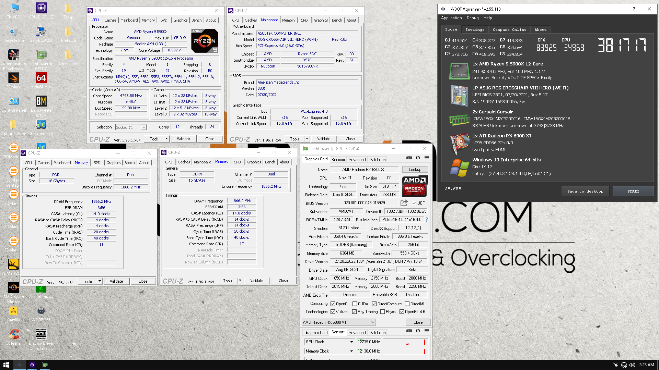Open the Debug menu in Aquamark
Image resolution: width=659 pixels, height=370 pixels.
pyautogui.click(x=472, y=18)
